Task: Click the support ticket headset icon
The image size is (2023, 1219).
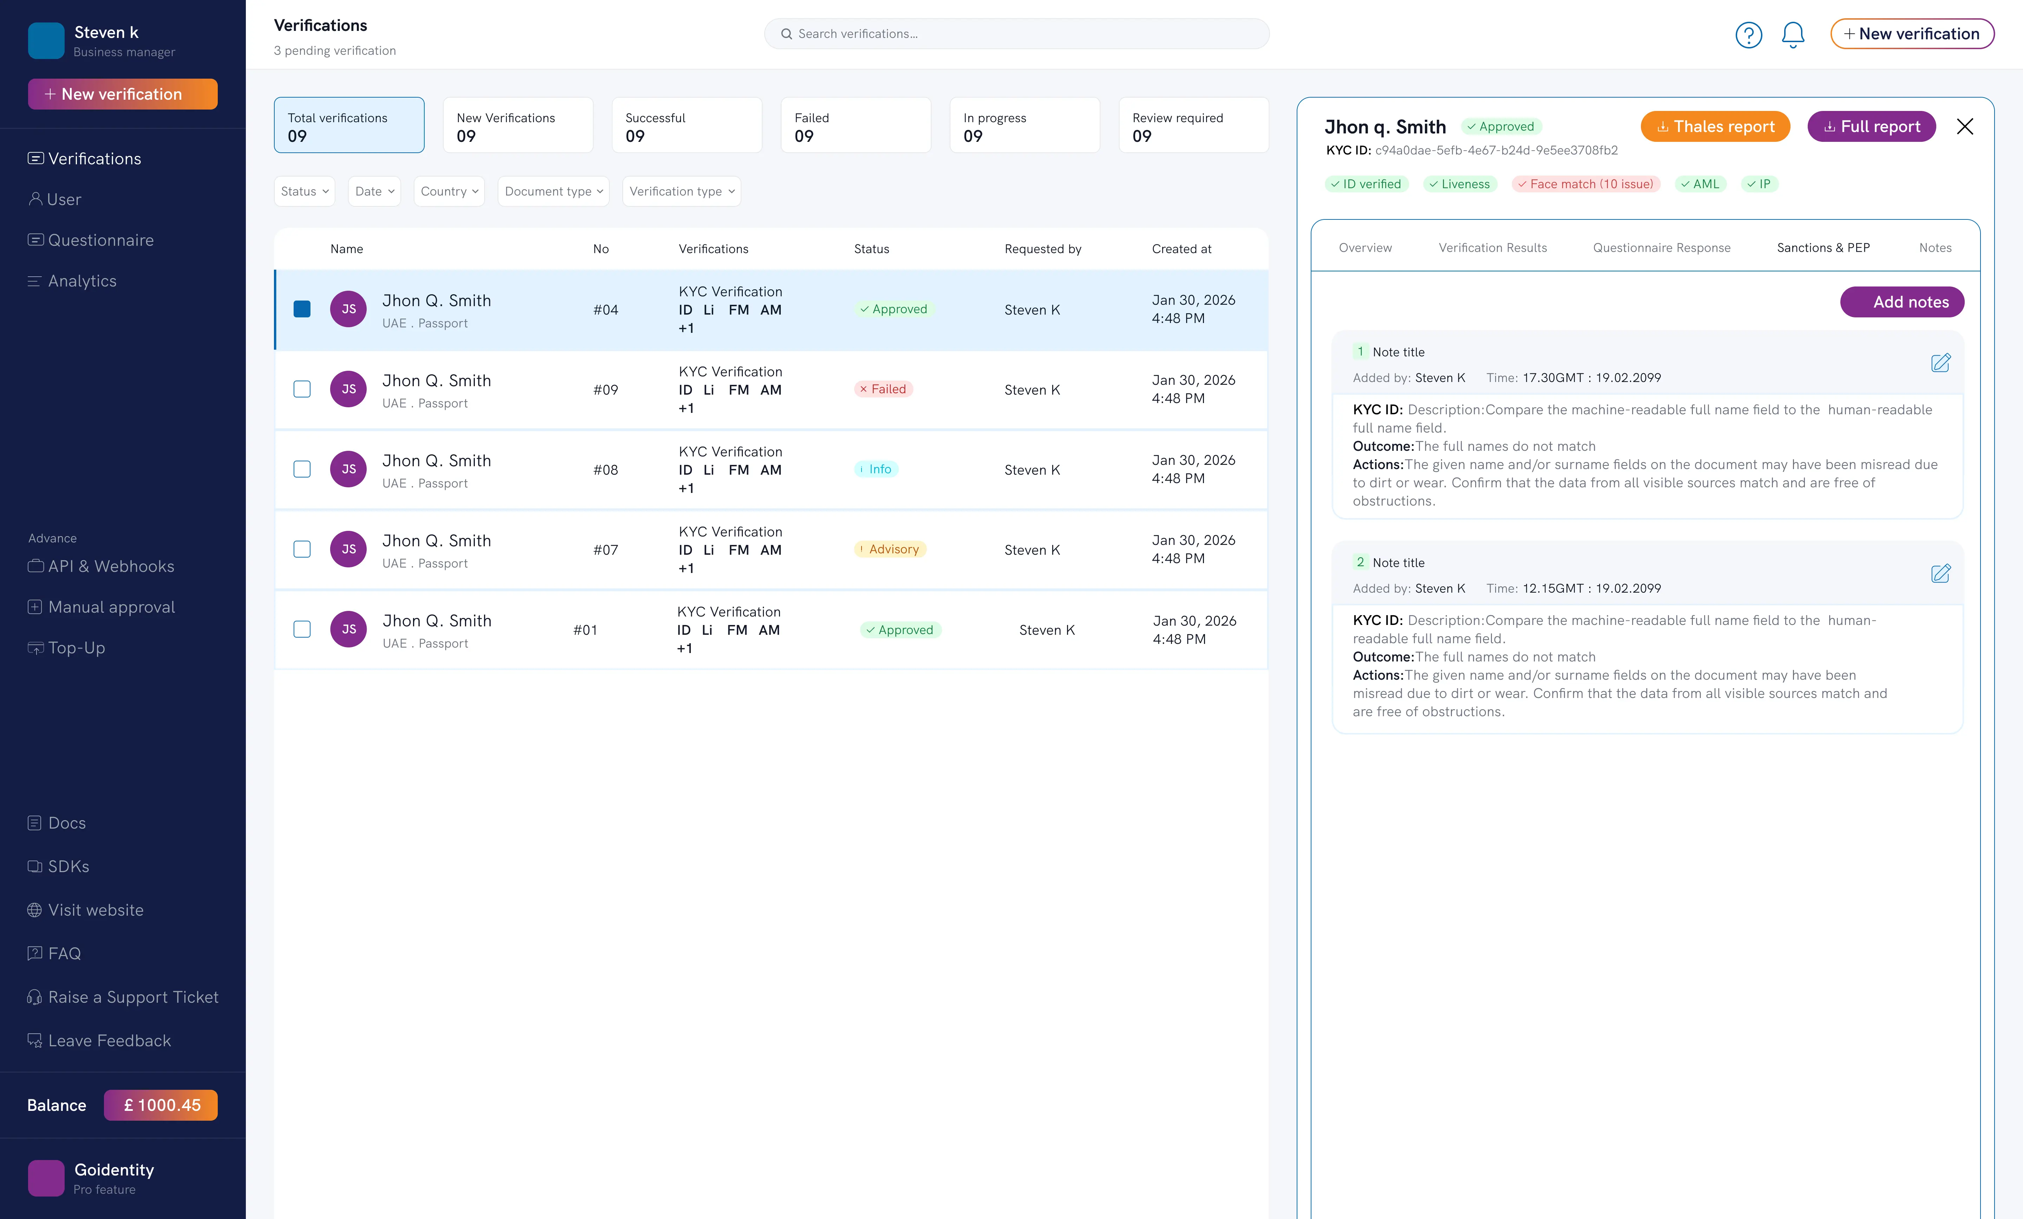Action: [34, 997]
